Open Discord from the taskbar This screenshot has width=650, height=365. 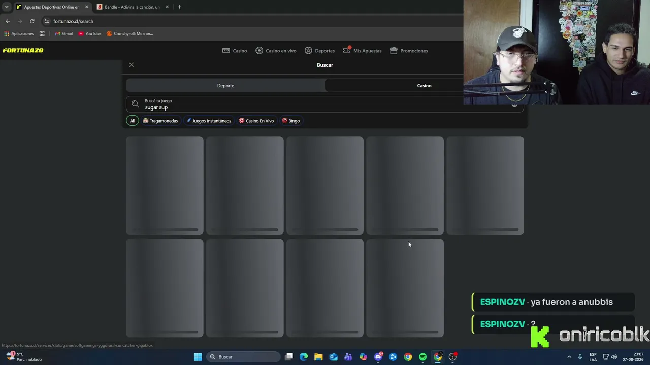pos(378,357)
